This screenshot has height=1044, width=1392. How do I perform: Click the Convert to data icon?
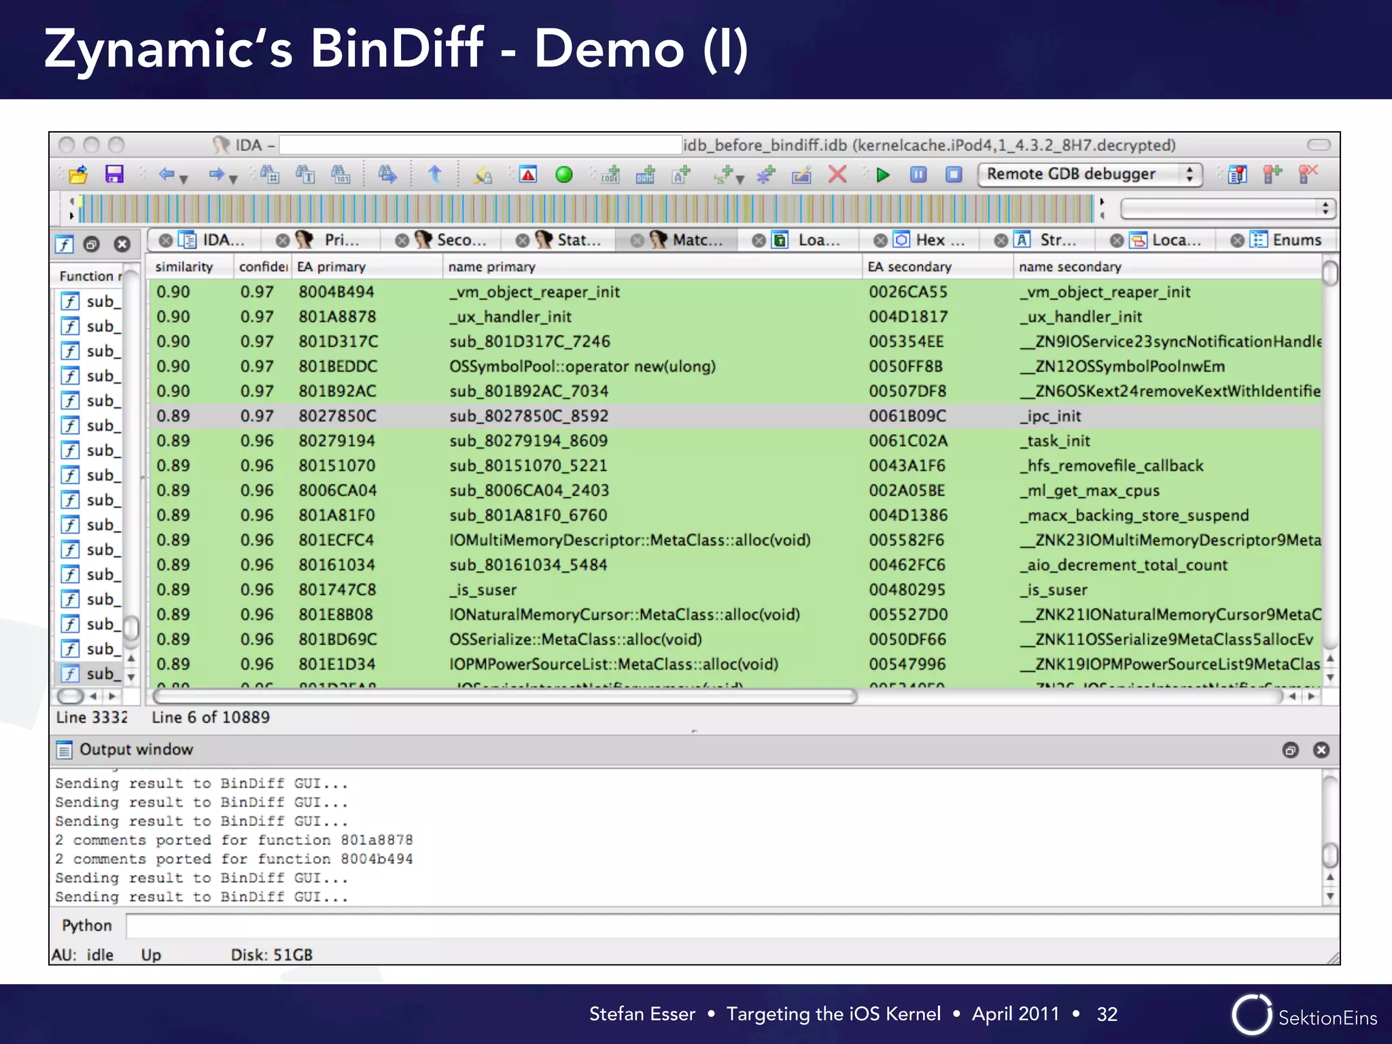[645, 175]
